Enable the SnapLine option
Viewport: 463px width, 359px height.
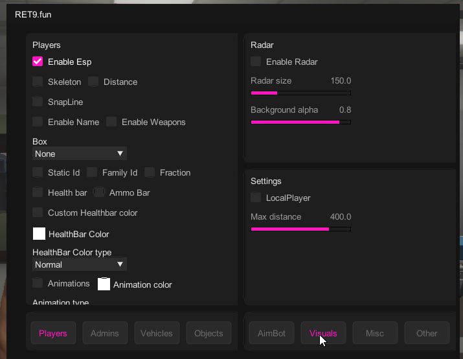[x=38, y=102]
